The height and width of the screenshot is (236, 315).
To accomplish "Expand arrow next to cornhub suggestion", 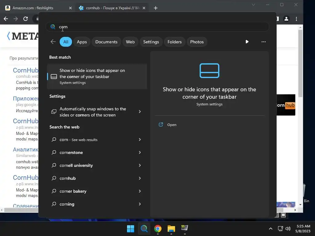I will click(x=140, y=178).
